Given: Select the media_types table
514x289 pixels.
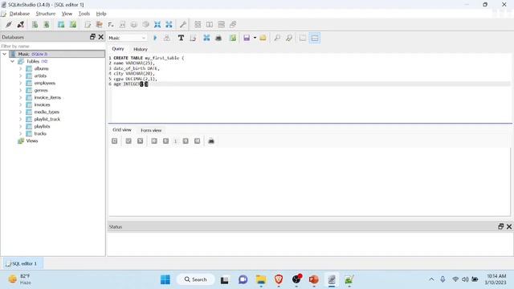Looking at the screenshot, I should tap(47, 112).
